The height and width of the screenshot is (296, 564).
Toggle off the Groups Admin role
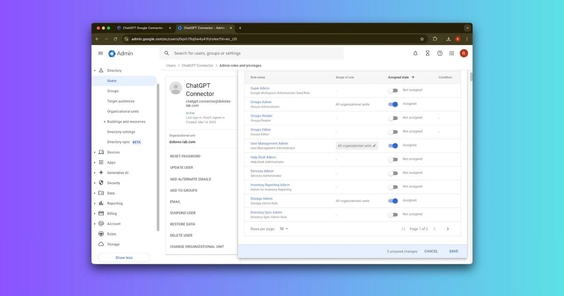click(393, 104)
